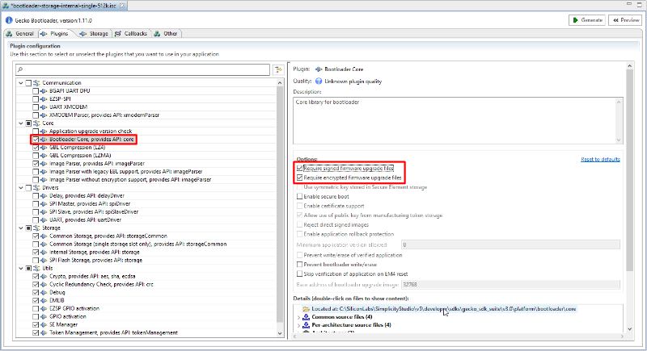Click the Description box scroll down arrow
The image size is (647, 351).
[619, 140]
